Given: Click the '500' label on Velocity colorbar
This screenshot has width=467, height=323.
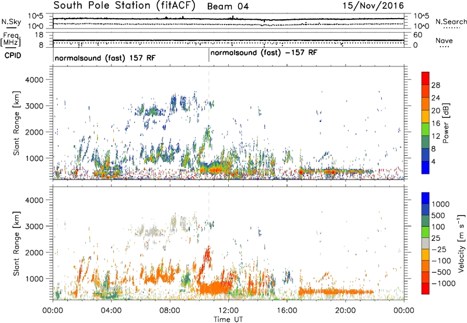Looking at the screenshot, I should (x=438, y=215).
